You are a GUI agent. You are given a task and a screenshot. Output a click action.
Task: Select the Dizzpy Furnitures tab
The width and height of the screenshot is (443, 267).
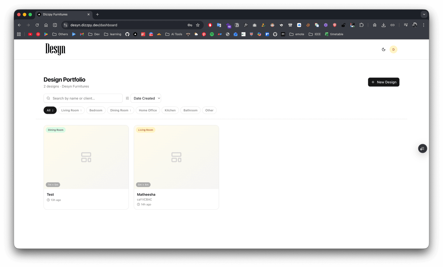[x=64, y=14]
